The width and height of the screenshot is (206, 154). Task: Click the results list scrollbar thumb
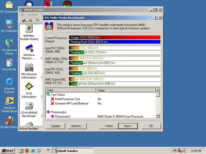click(x=158, y=95)
